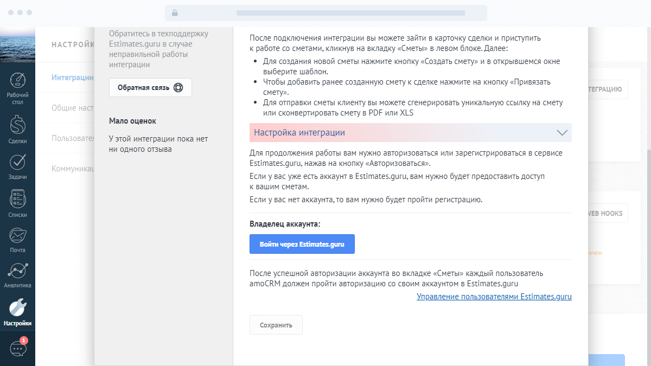This screenshot has height=366, width=651.
Task: Click the Сохранить button
Action: click(x=276, y=325)
